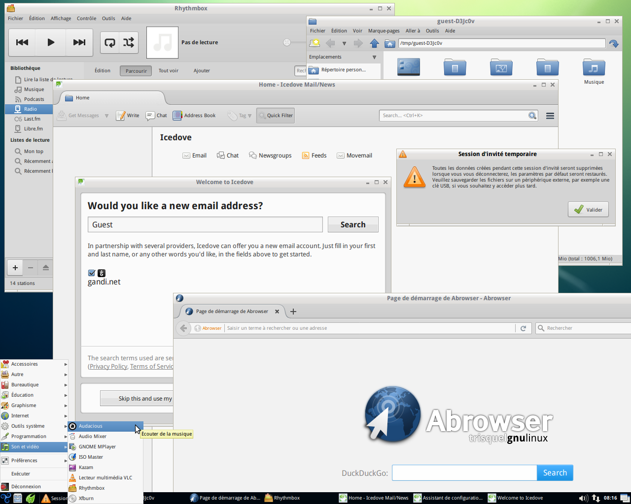Click Valider in guest session dialog

click(589, 210)
